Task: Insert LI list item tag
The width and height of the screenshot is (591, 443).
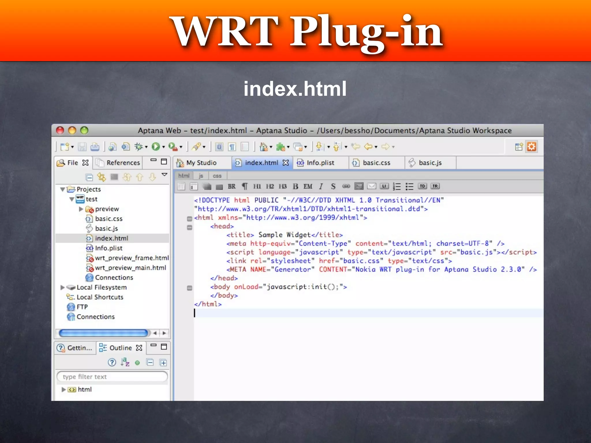Action: tap(384, 186)
